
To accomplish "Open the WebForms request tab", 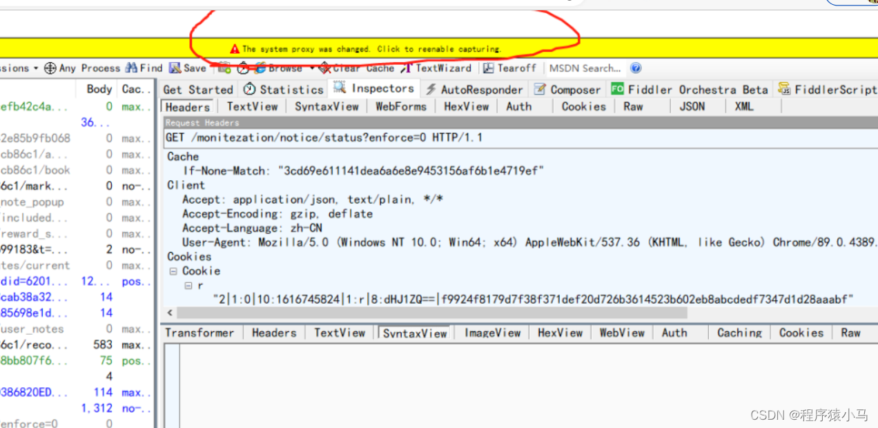I will click(x=401, y=106).
